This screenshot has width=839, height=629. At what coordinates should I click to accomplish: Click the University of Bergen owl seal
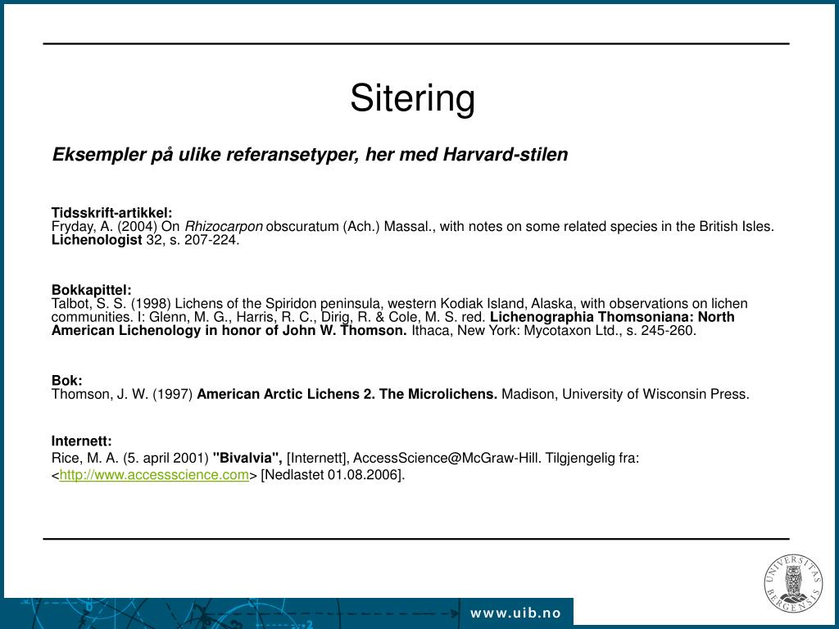pos(793,583)
